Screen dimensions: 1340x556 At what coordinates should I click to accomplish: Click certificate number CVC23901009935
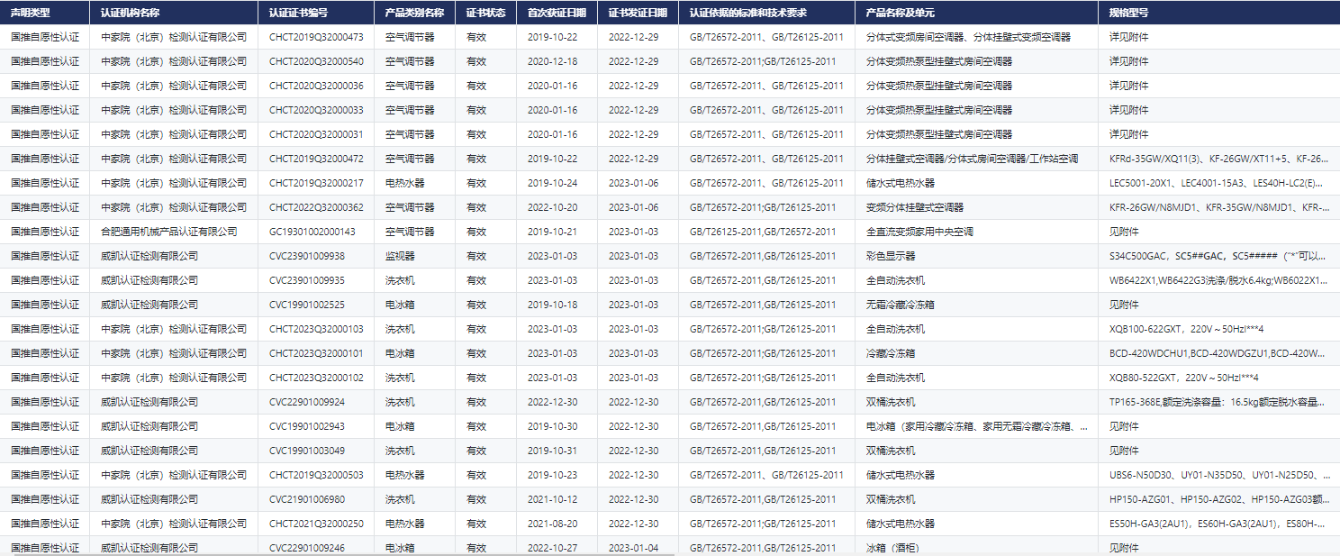click(x=306, y=280)
